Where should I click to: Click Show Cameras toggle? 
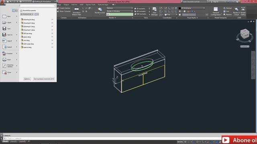(x=63, y=12)
